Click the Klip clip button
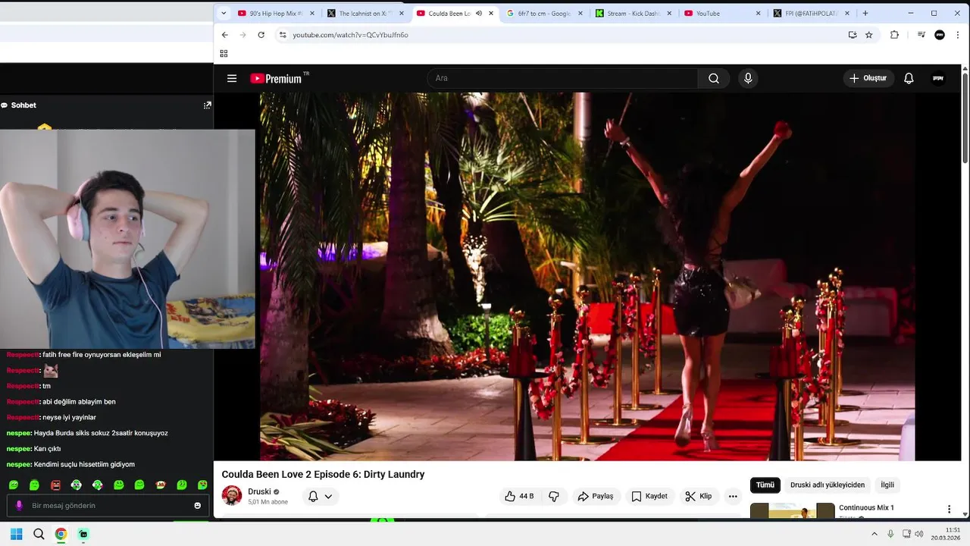Viewport: 970px width, 546px height. pyautogui.click(x=699, y=496)
